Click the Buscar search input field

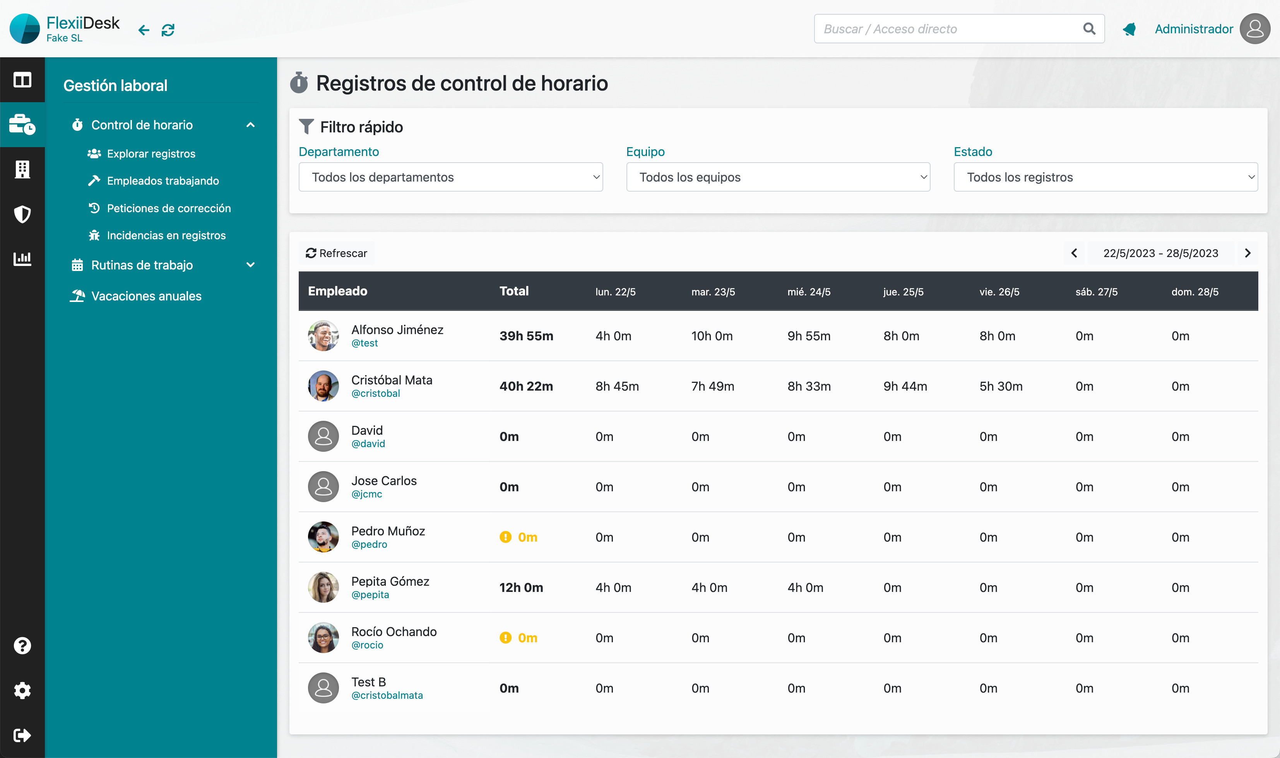949,29
